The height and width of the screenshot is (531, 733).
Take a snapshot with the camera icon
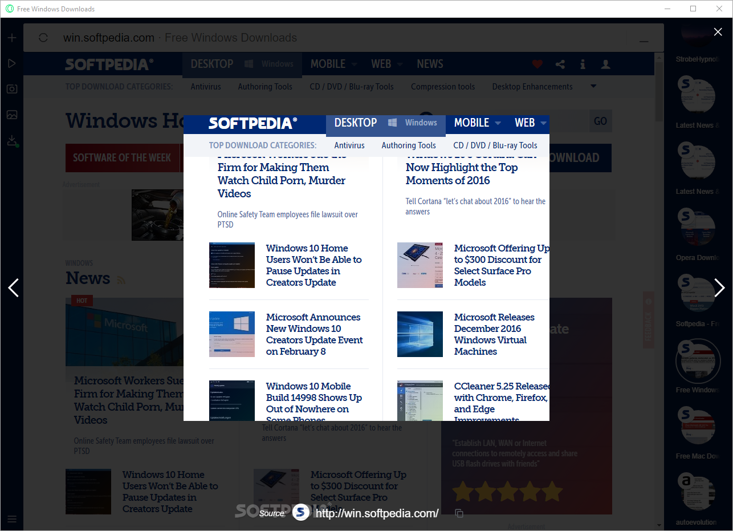click(12, 89)
